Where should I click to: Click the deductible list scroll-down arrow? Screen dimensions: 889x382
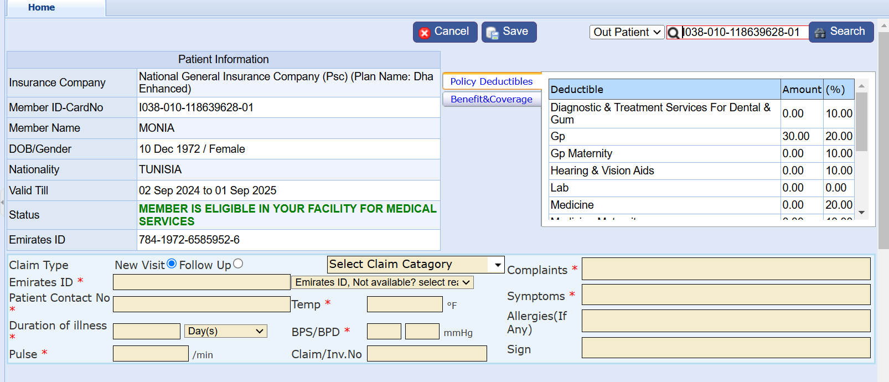pyautogui.click(x=861, y=213)
